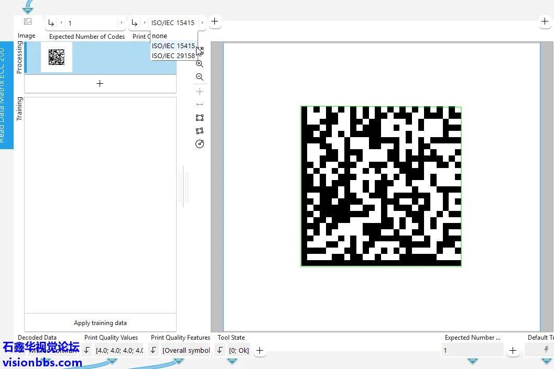Select the axis-aligned rectangle ROI tool
Viewport: 554px width, 369px height.
tap(199, 118)
